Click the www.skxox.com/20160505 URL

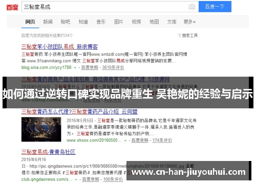(x=94, y=141)
